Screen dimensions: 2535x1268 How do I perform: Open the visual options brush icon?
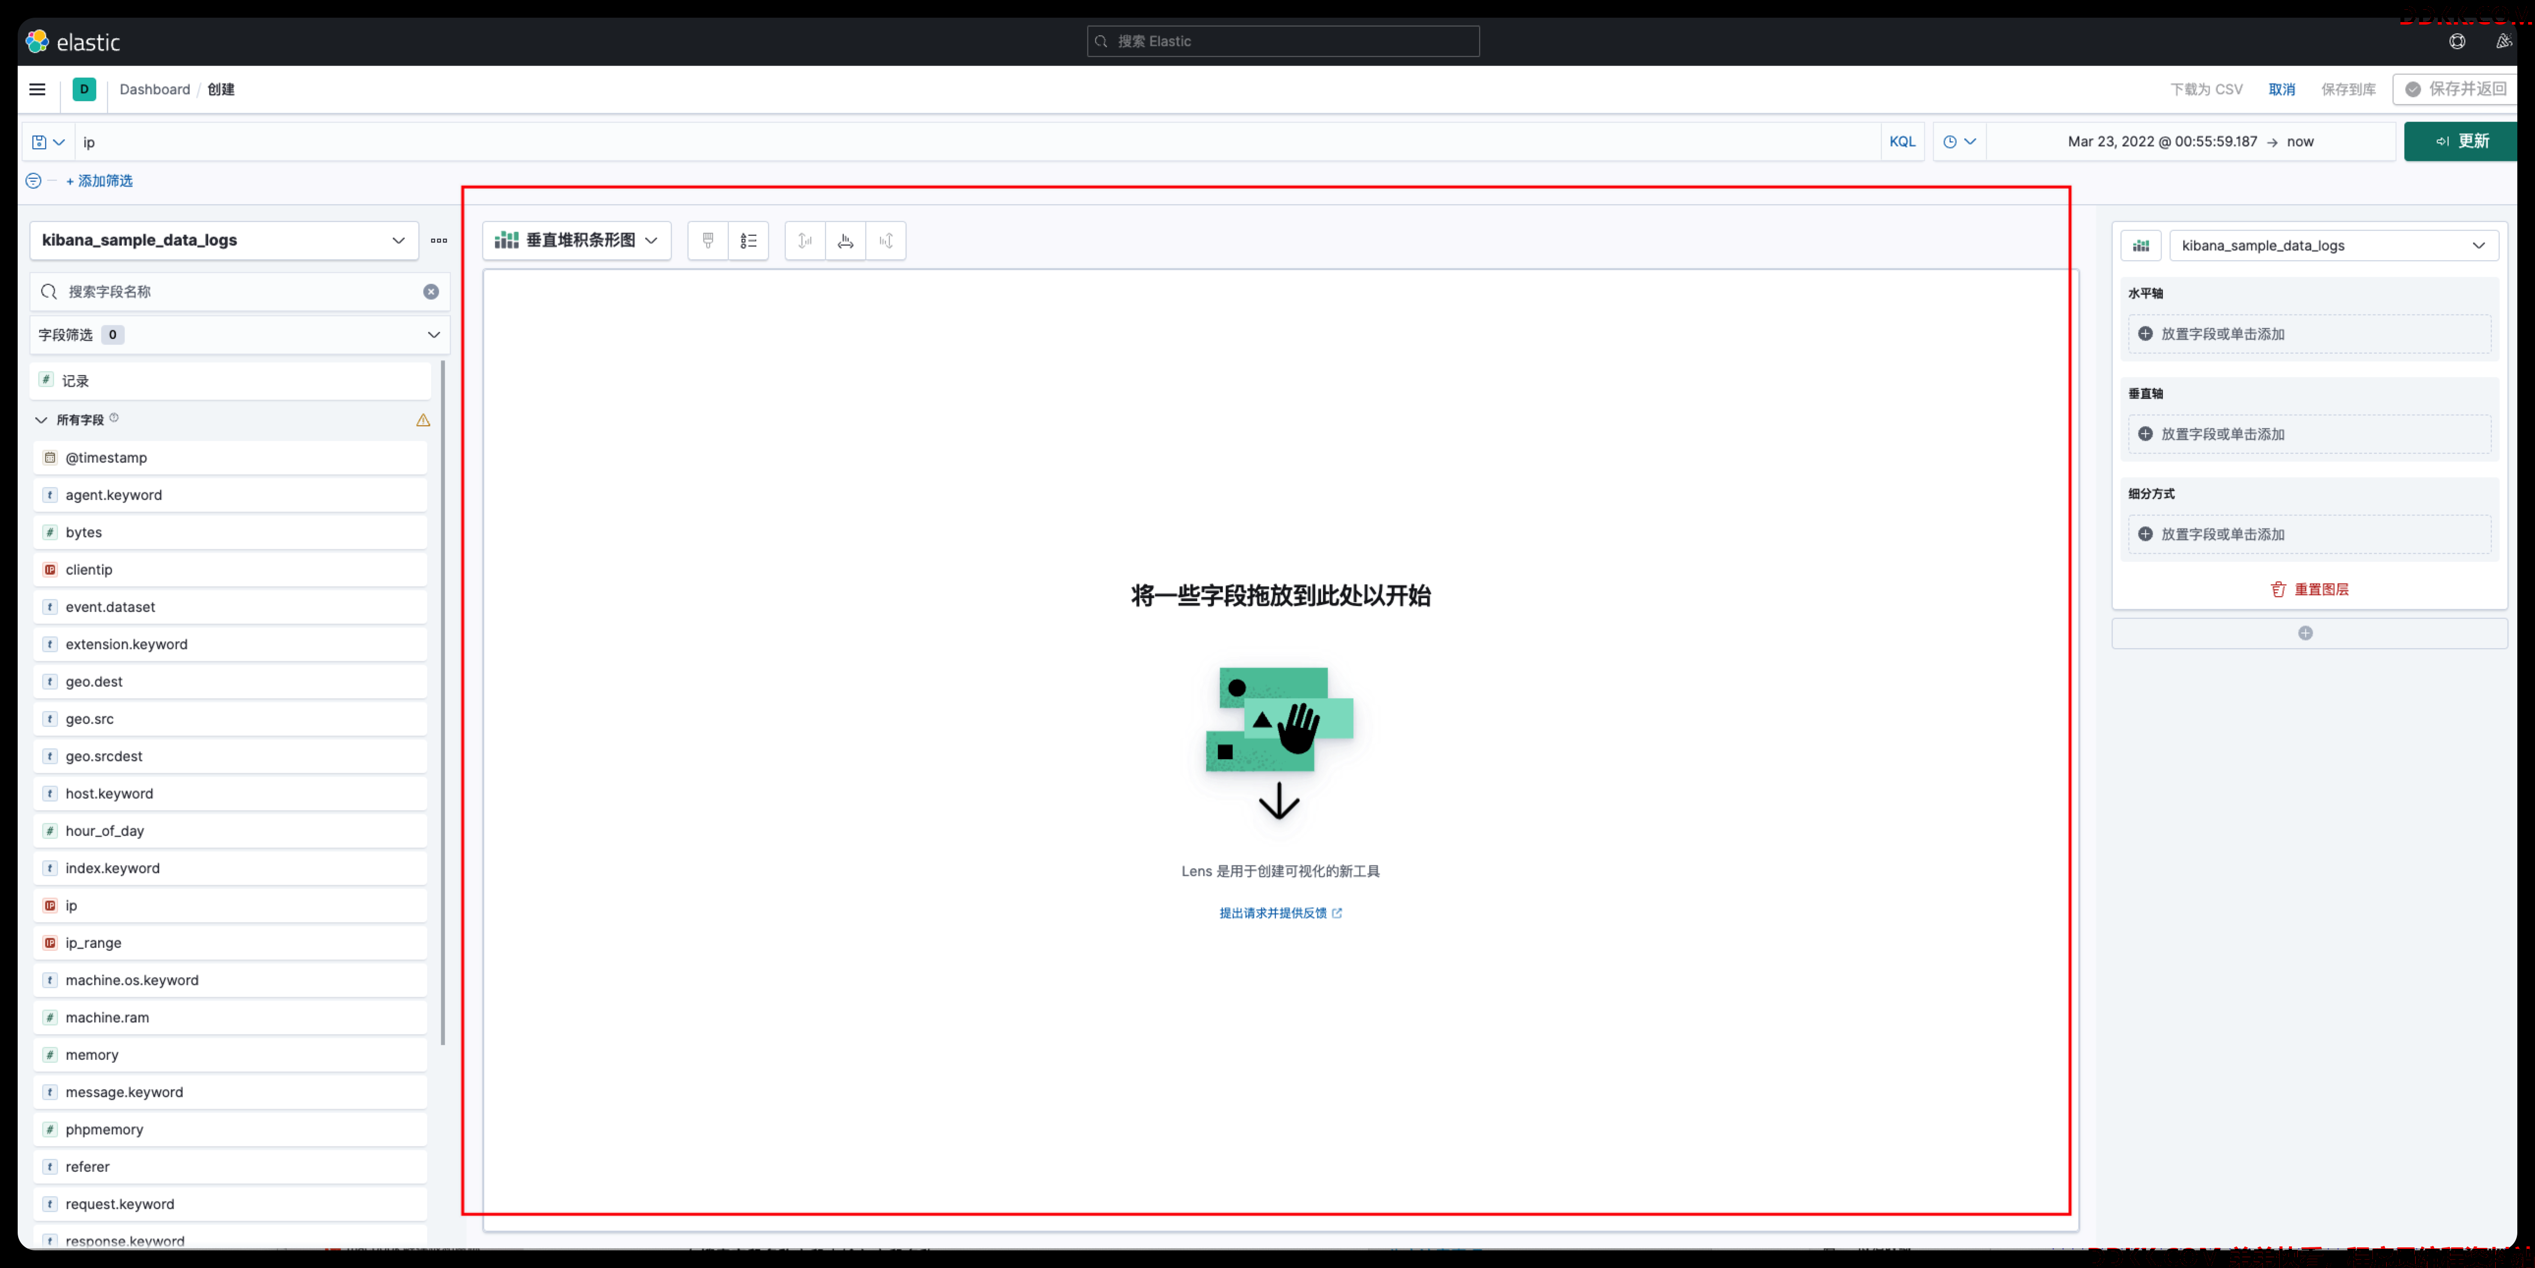click(708, 240)
